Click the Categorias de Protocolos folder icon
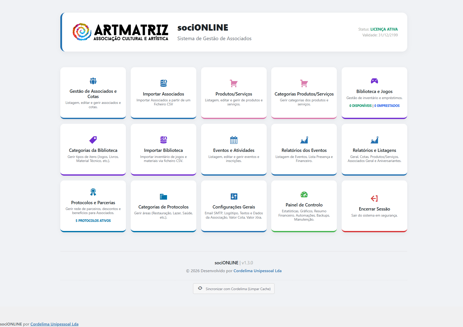463x327 pixels. [164, 196]
